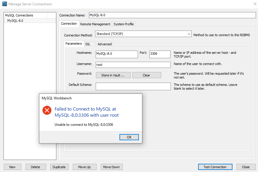Select MySQL-8.0 in the connections list

click(15, 21)
